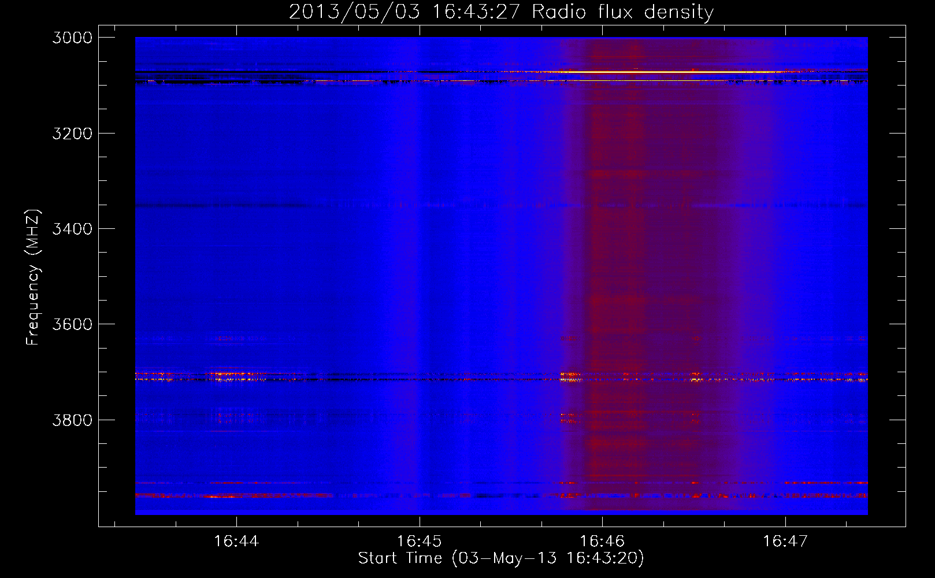935x578 pixels.
Task: Click the 16:47 time tick label
Action: 785,541
